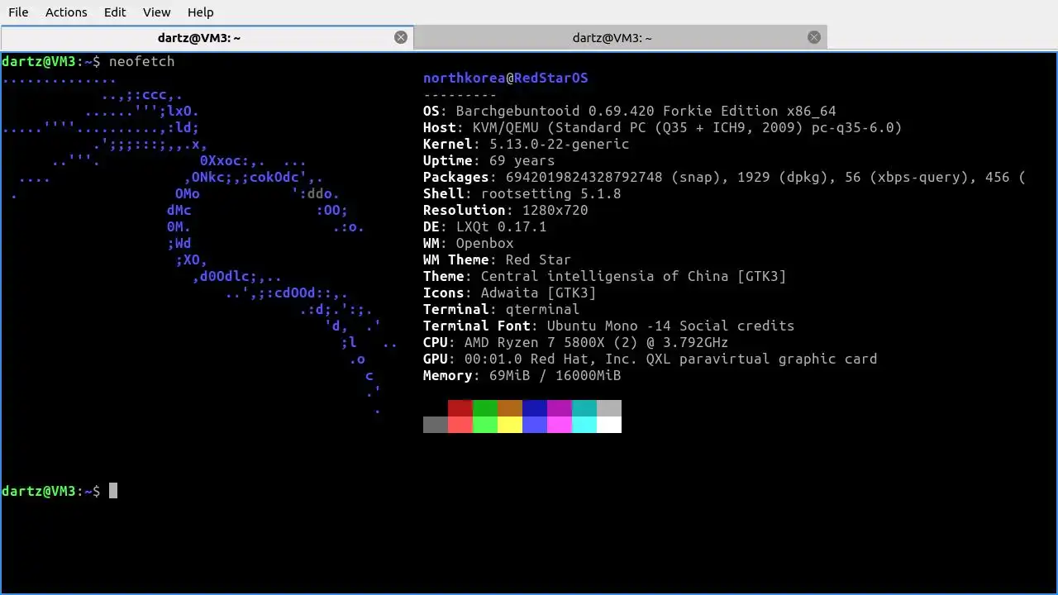
Task: Switch to the second dartz@VM3 tab
Action: click(x=620, y=38)
